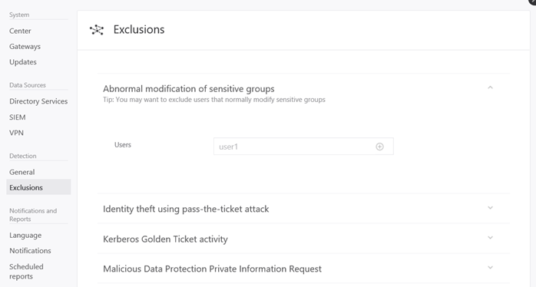The image size is (536, 287).
Task: Open Gateways in the sidebar
Action: pyautogui.click(x=25, y=47)
